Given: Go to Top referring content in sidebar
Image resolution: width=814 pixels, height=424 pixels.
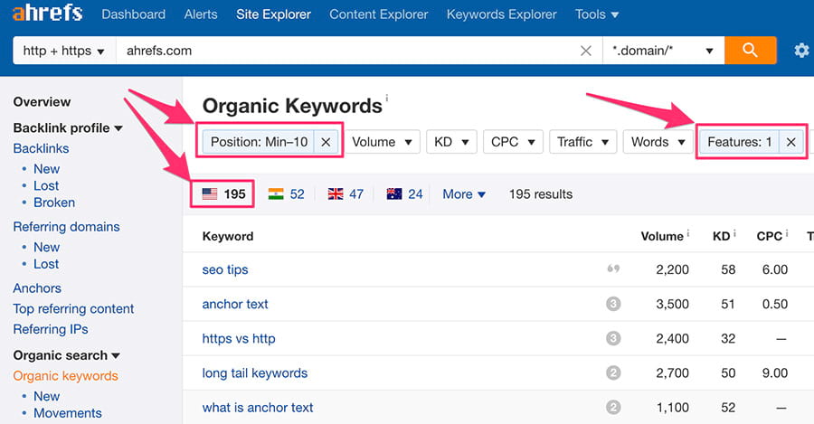Looking at the screenshot, I should pyautogui.click(x=73, y=308).
